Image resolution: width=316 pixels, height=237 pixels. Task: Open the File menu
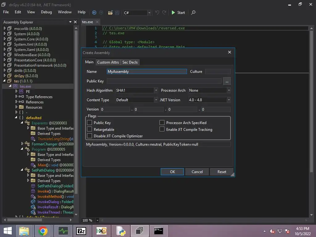click(x=6, y=12)
